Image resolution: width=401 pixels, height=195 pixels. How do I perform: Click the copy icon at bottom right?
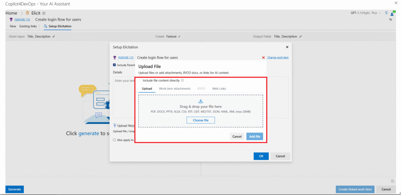pos(392,181)
